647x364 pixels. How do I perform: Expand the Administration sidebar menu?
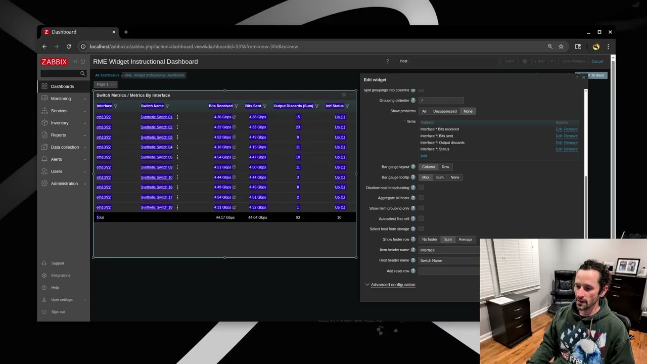pos(63,184)
